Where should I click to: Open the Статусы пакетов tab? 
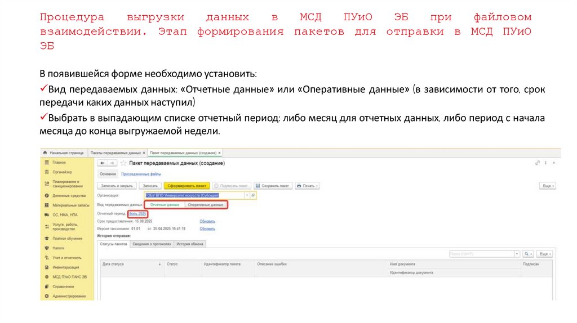point(113,244)
